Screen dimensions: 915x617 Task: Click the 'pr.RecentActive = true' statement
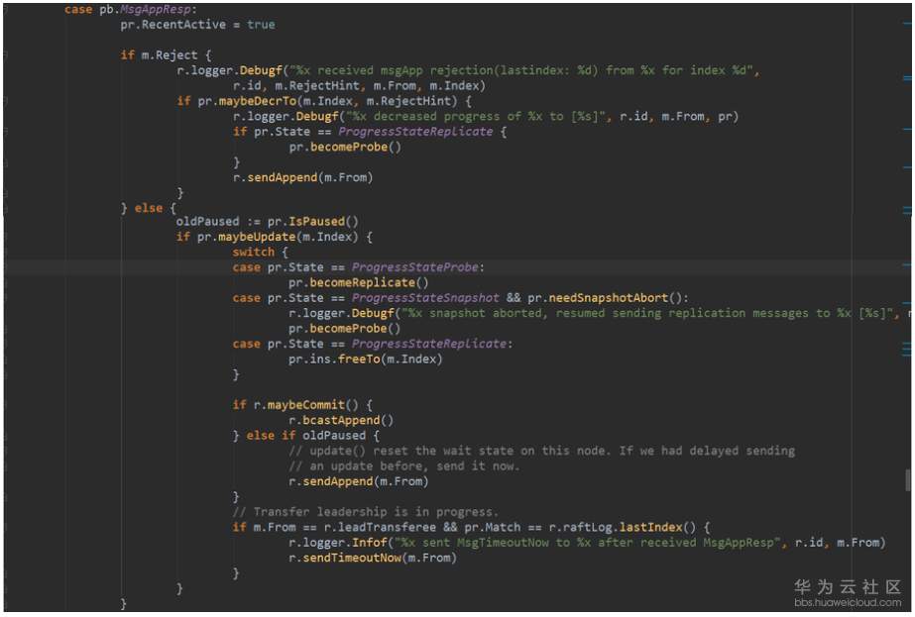point(198,25)
